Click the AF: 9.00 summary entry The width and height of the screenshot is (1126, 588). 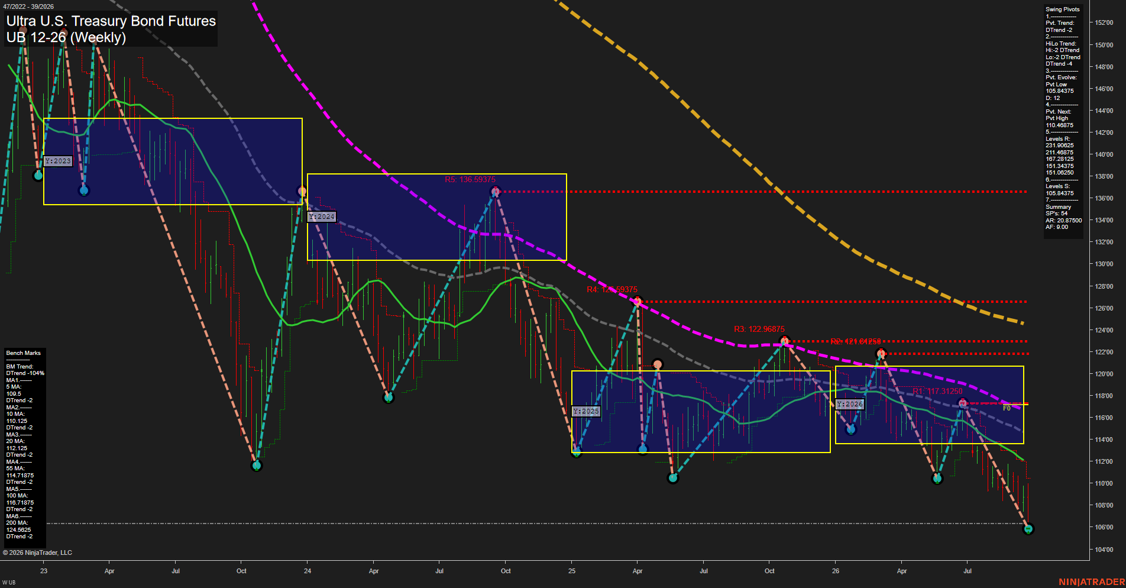tap(1057, 227)
